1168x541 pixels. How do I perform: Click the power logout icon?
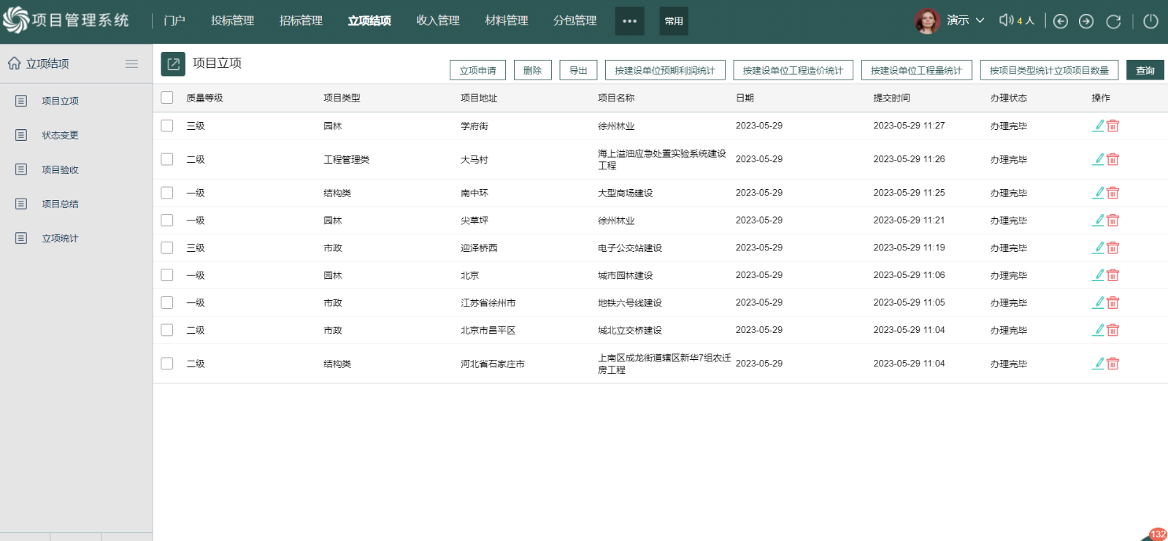click(x=1150, y=21)
